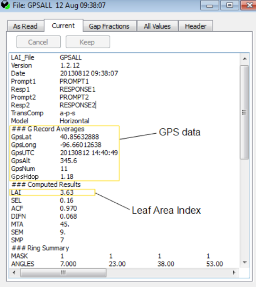Click the DIFN value 0.068

click(x=69, y=216)
